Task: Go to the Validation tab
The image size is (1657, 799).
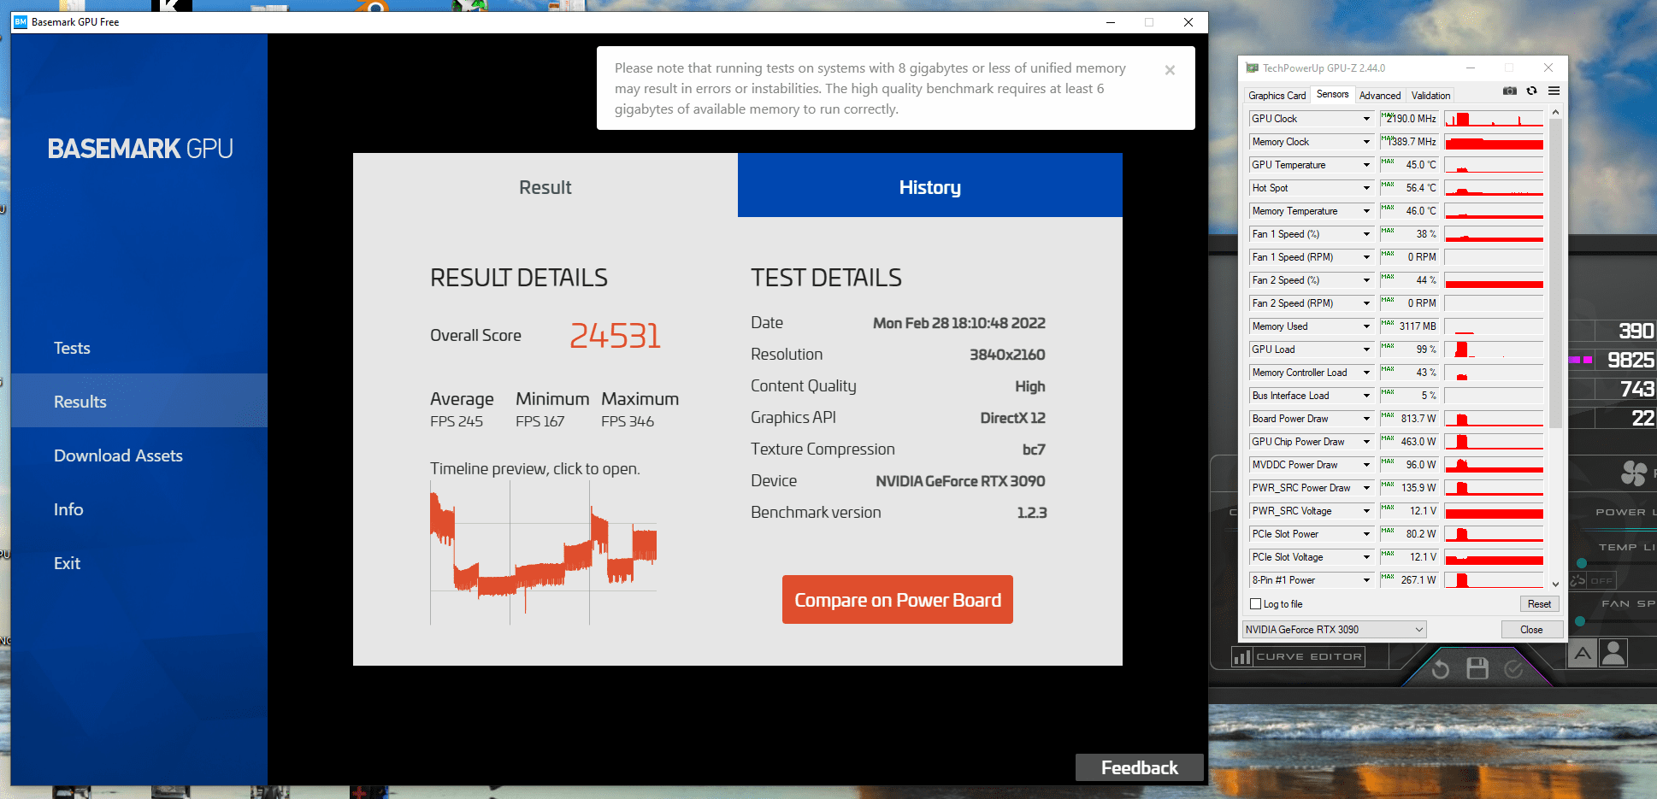Action: tap(1430, 96)
